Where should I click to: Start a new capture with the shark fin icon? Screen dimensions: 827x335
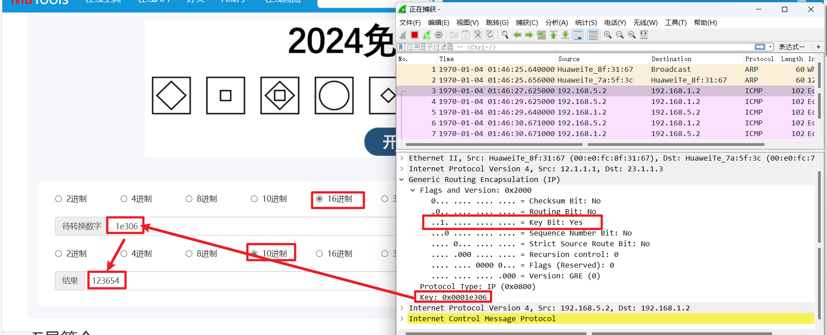pyautogui.click(x=403, y=35)
